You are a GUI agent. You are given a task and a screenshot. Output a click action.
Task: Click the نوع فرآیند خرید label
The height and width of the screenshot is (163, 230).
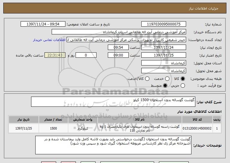point(210,86)
